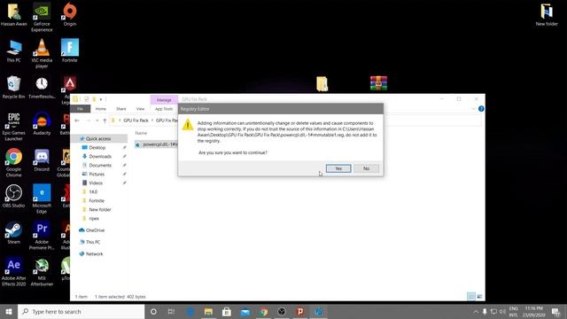Open Pictures in Quick access

97,174
